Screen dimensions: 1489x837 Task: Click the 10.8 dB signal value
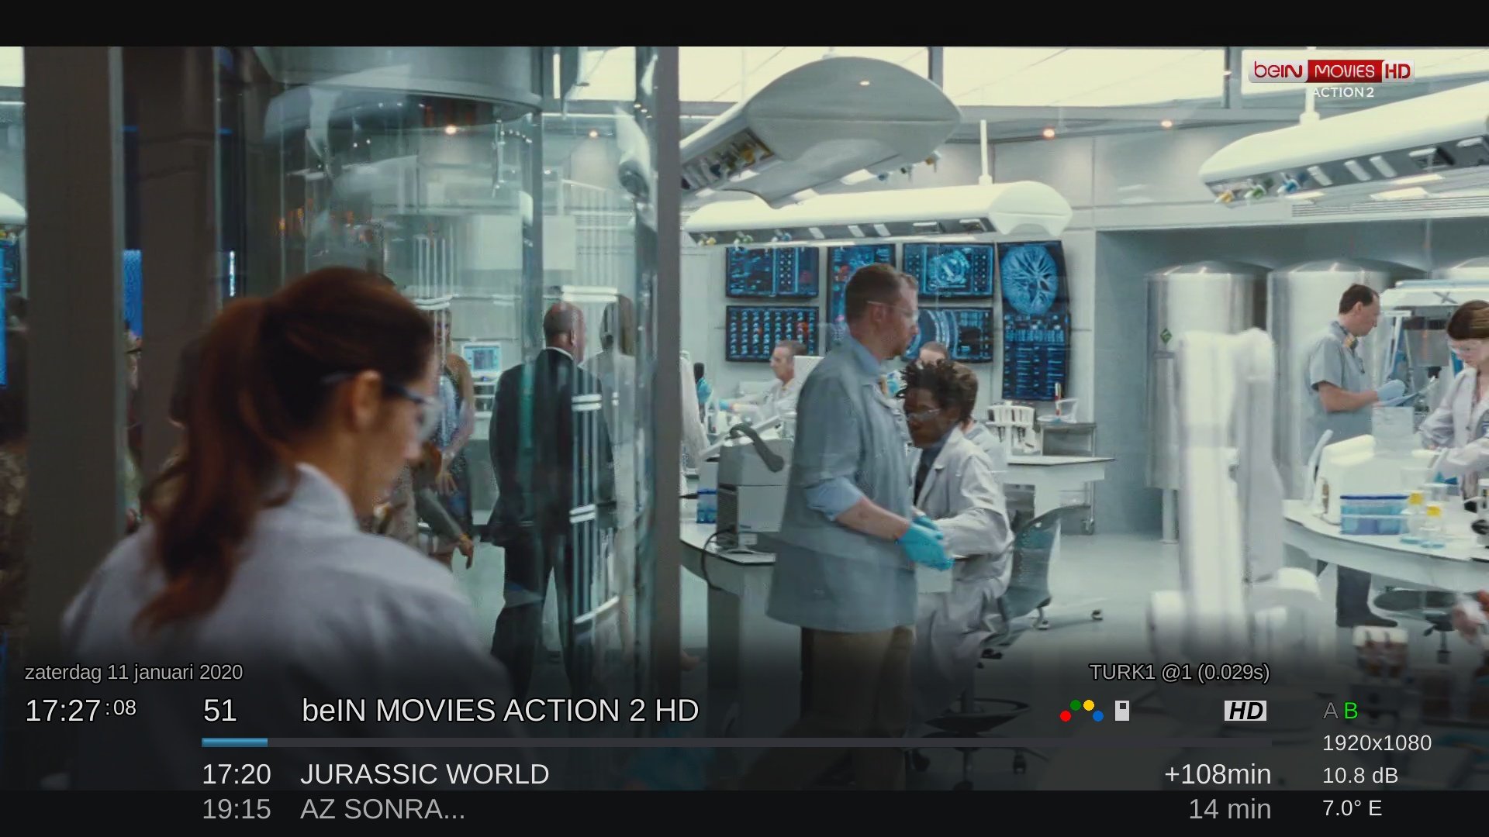tap(1360, 776)
